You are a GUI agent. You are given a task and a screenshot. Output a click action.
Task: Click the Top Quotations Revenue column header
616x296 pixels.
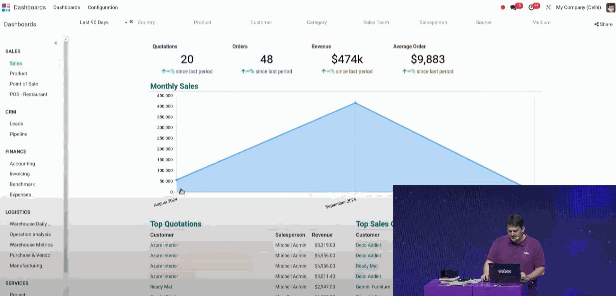[x=322, y=235]
